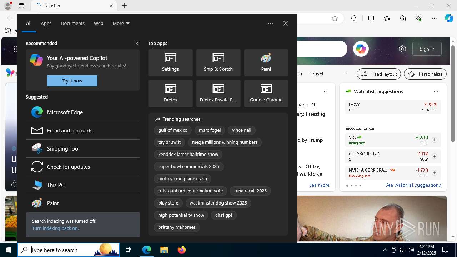Open Edge from the taskbar

(147, 250)
